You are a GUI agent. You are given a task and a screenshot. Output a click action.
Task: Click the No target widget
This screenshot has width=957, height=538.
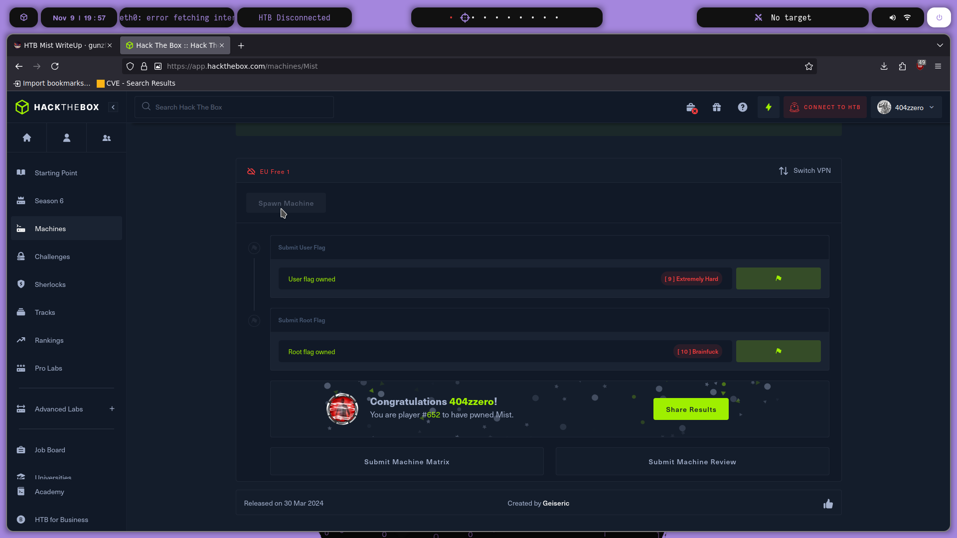(783, 17)
